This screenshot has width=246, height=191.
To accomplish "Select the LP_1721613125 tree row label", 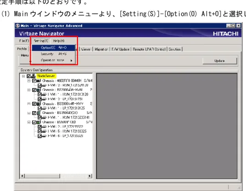I will [66, 108].
